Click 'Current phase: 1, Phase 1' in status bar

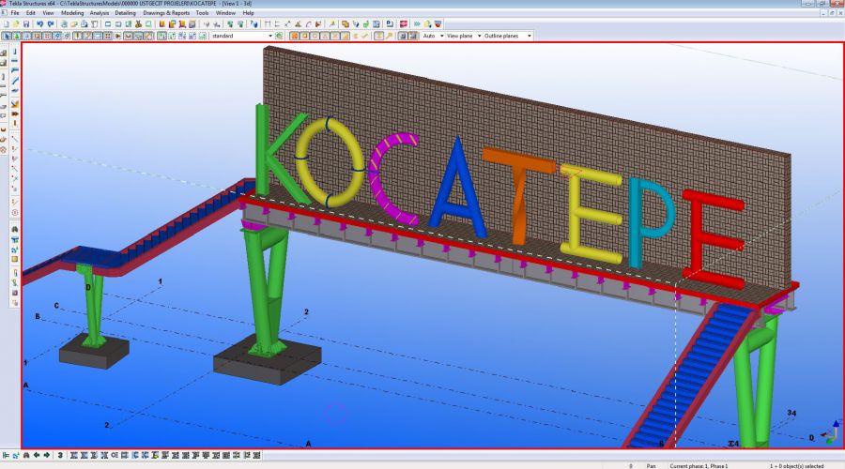[699, 466]
